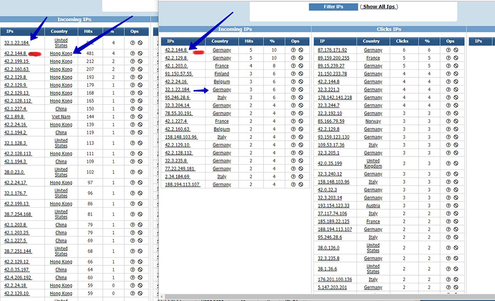Open clicks IP link 185.189.22.125
The width and height of the screenshot is (495, 301).
pos(333,221)
